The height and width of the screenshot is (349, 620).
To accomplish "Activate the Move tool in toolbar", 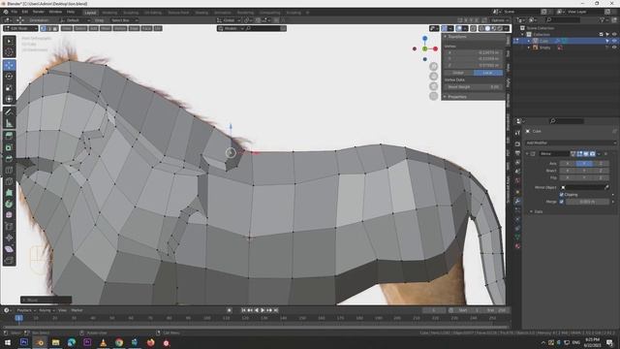I will pyautogui.click(x=9, y=65).
